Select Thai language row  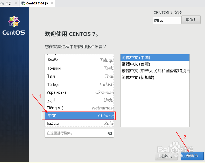[79, 76]
